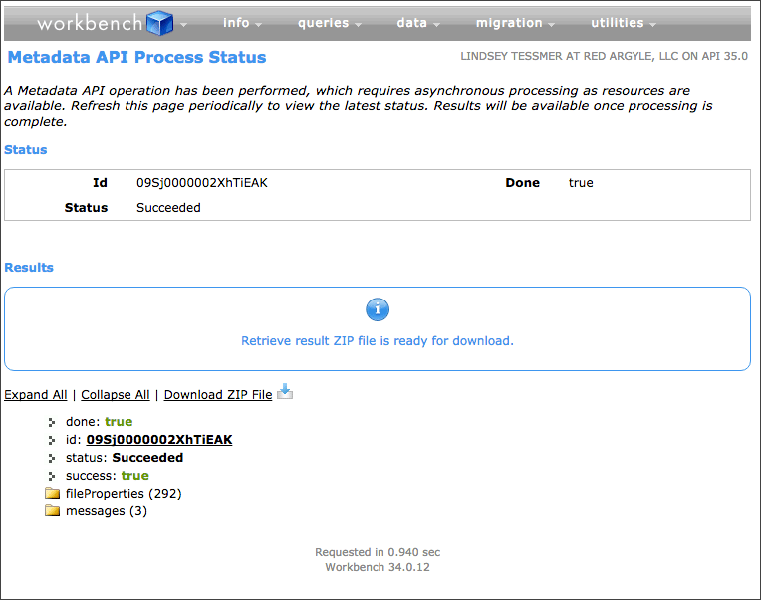The image size is (761, 600).
Task: Click the Workbench cube logo icon
Action: tap(159, 23)
